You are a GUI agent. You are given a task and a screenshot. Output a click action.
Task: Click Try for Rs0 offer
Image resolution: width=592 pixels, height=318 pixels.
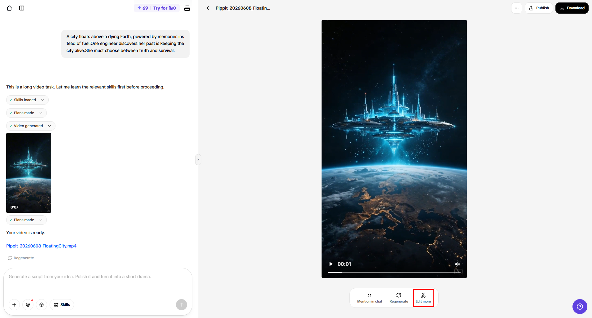pyautogui.click(x=164, y=8)
